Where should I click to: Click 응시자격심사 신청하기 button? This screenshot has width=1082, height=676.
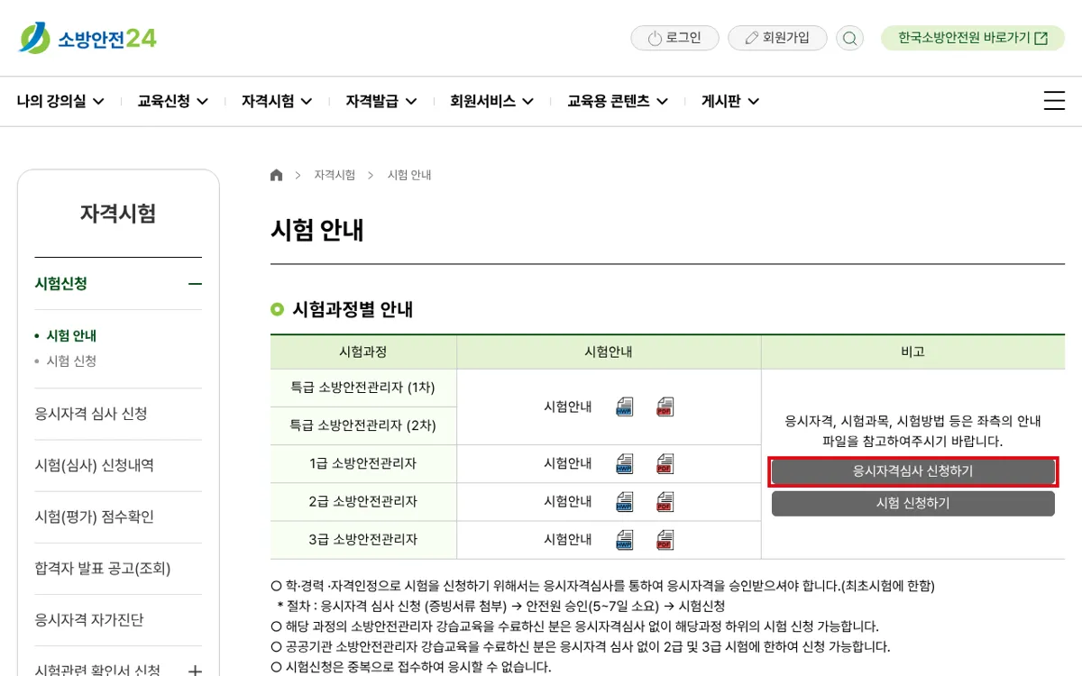[x=912, y=471]
